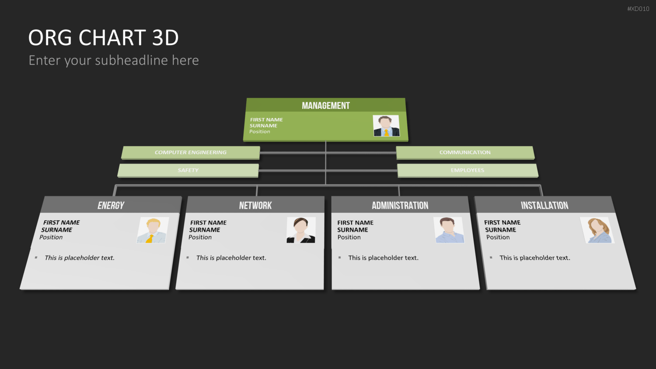
Task: Click the SAFETY box
Action: tap(188, 171)
